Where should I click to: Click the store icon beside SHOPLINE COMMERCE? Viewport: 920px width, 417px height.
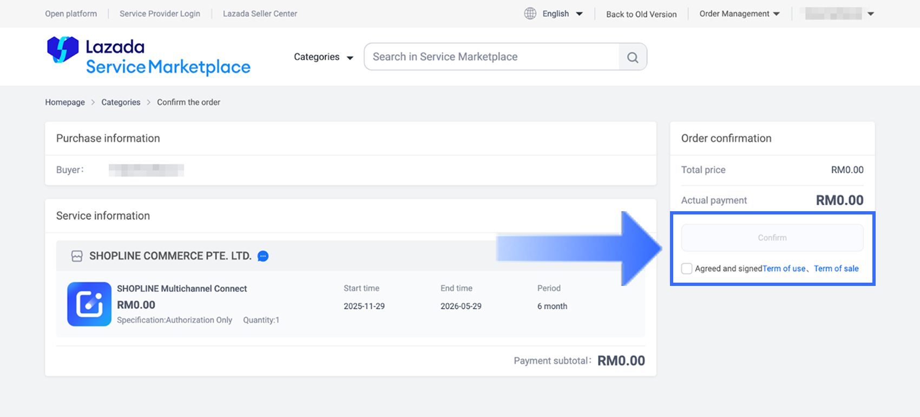click(x=77, y=256)
